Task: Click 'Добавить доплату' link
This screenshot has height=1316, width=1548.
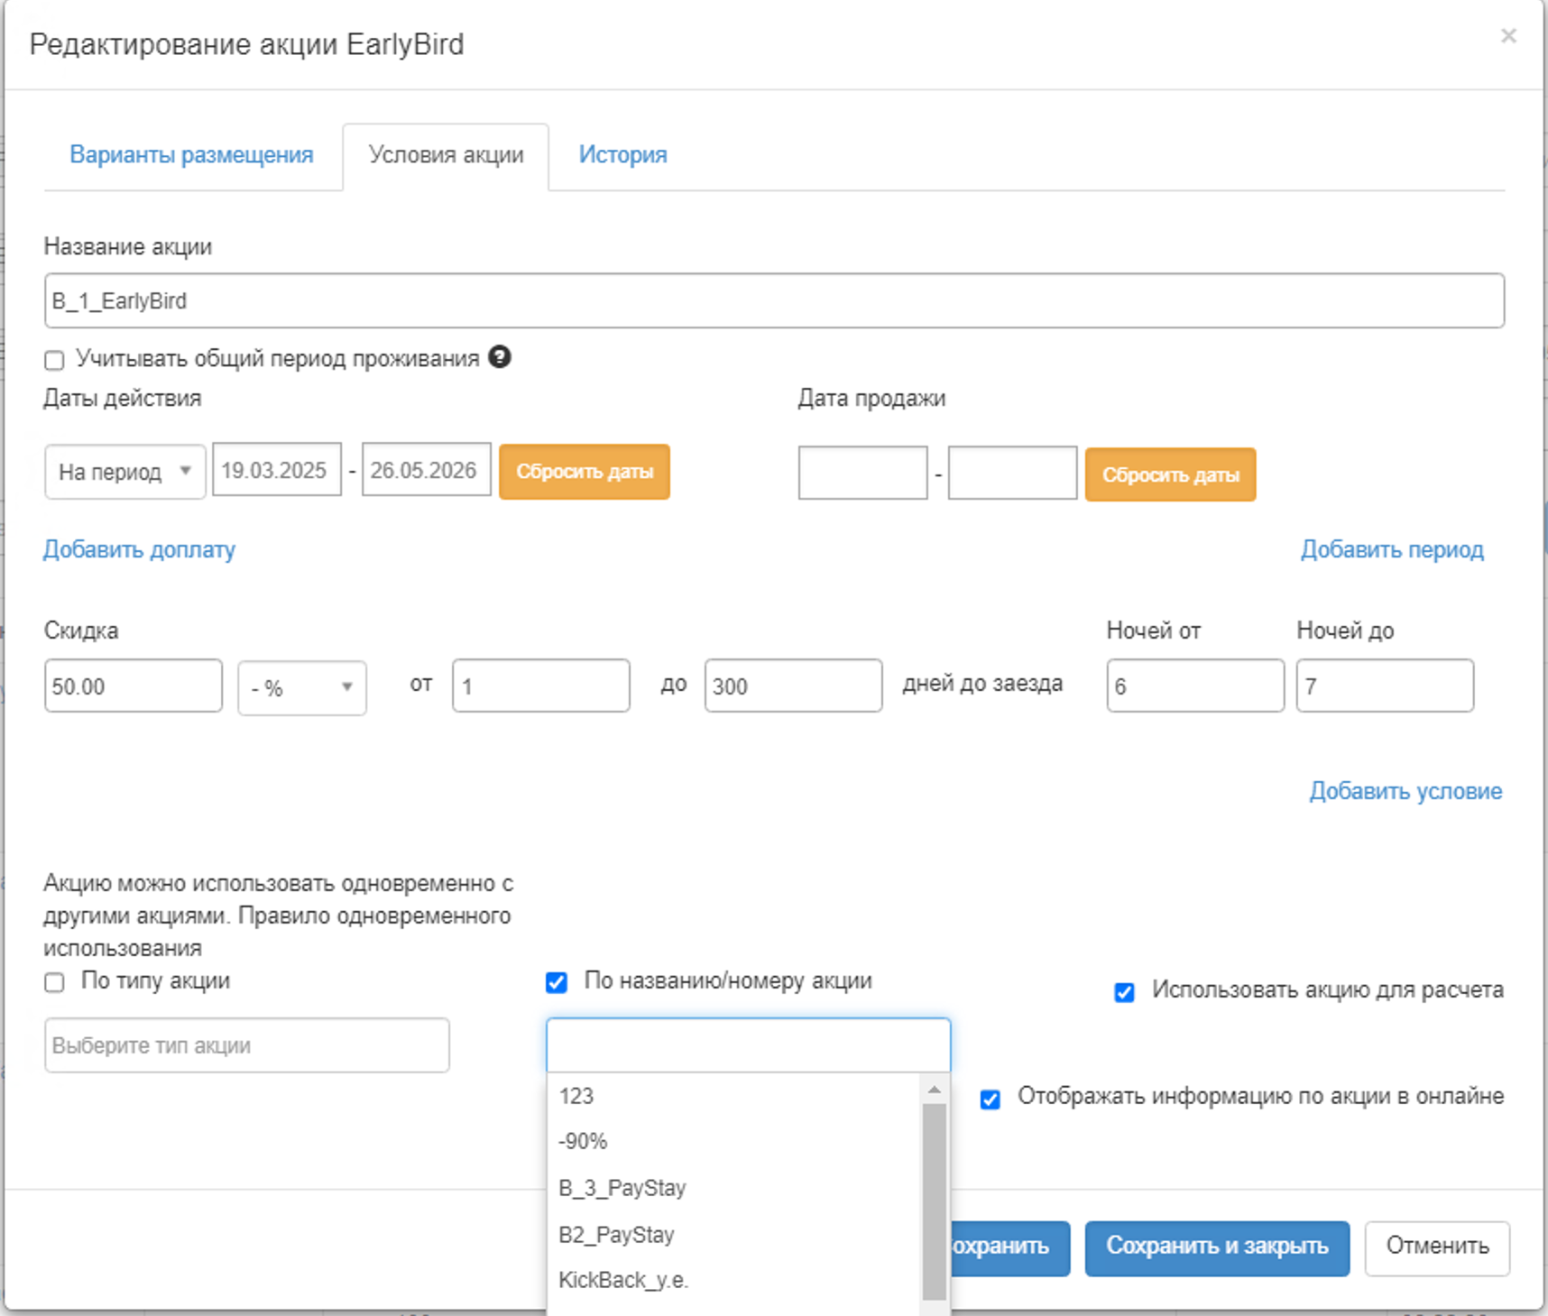Action: [140, 549]
